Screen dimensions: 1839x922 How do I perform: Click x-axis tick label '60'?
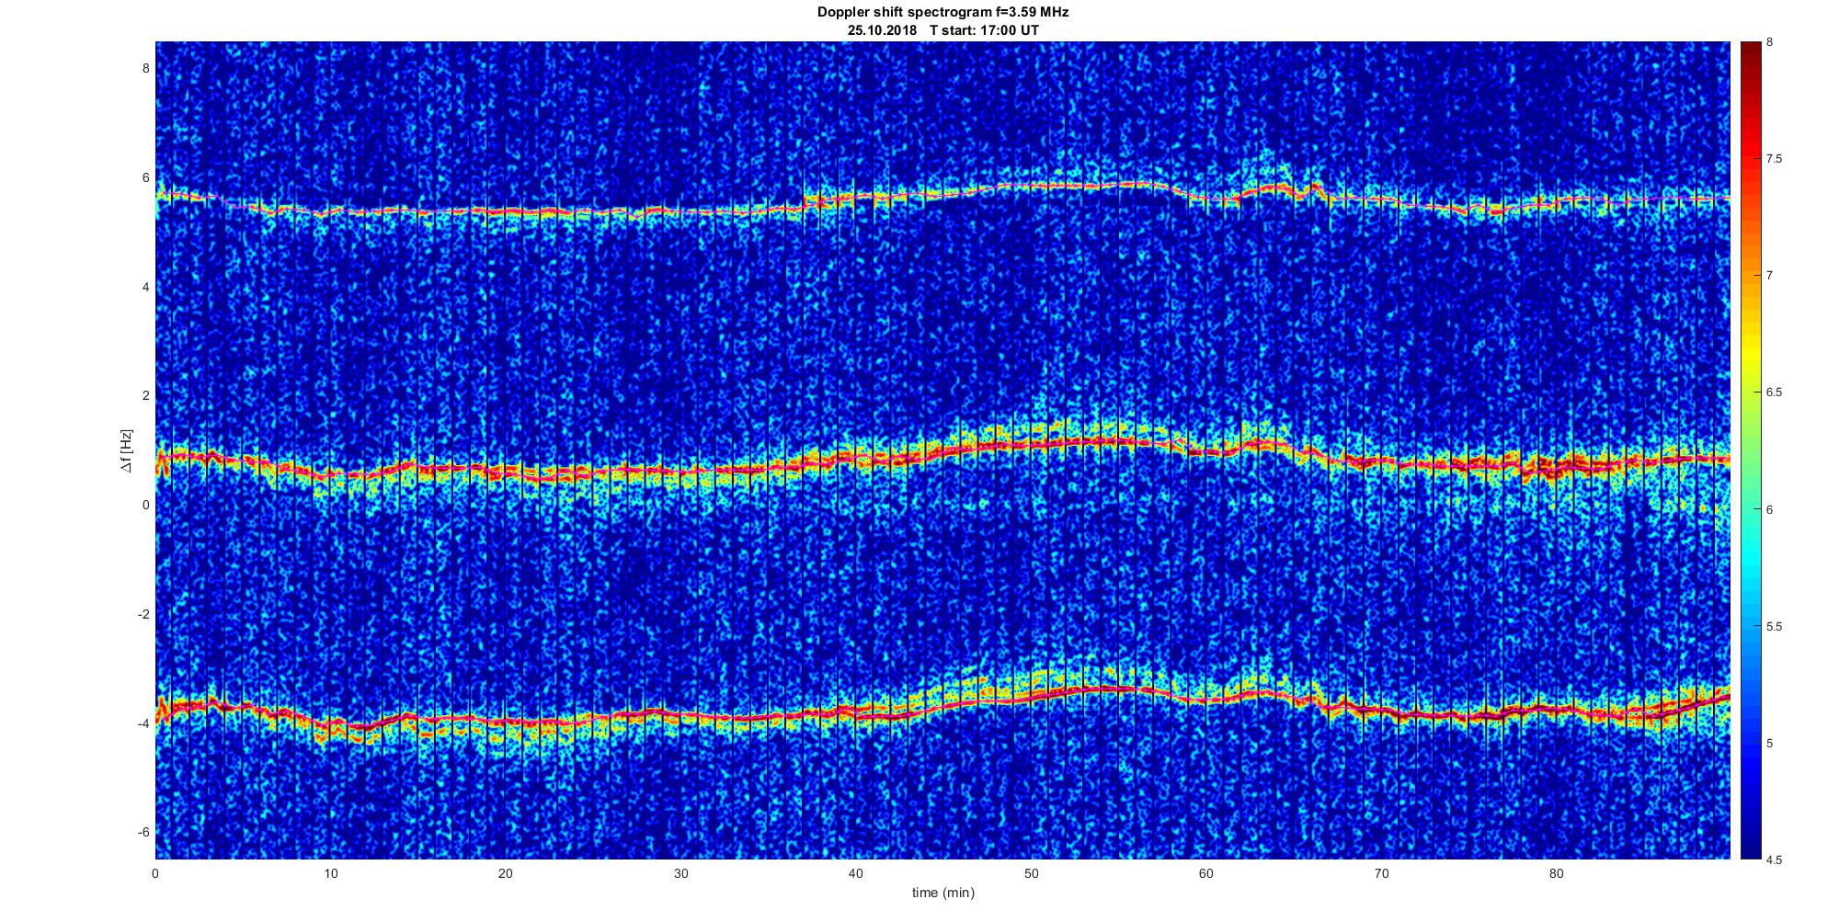point(1206,873)
